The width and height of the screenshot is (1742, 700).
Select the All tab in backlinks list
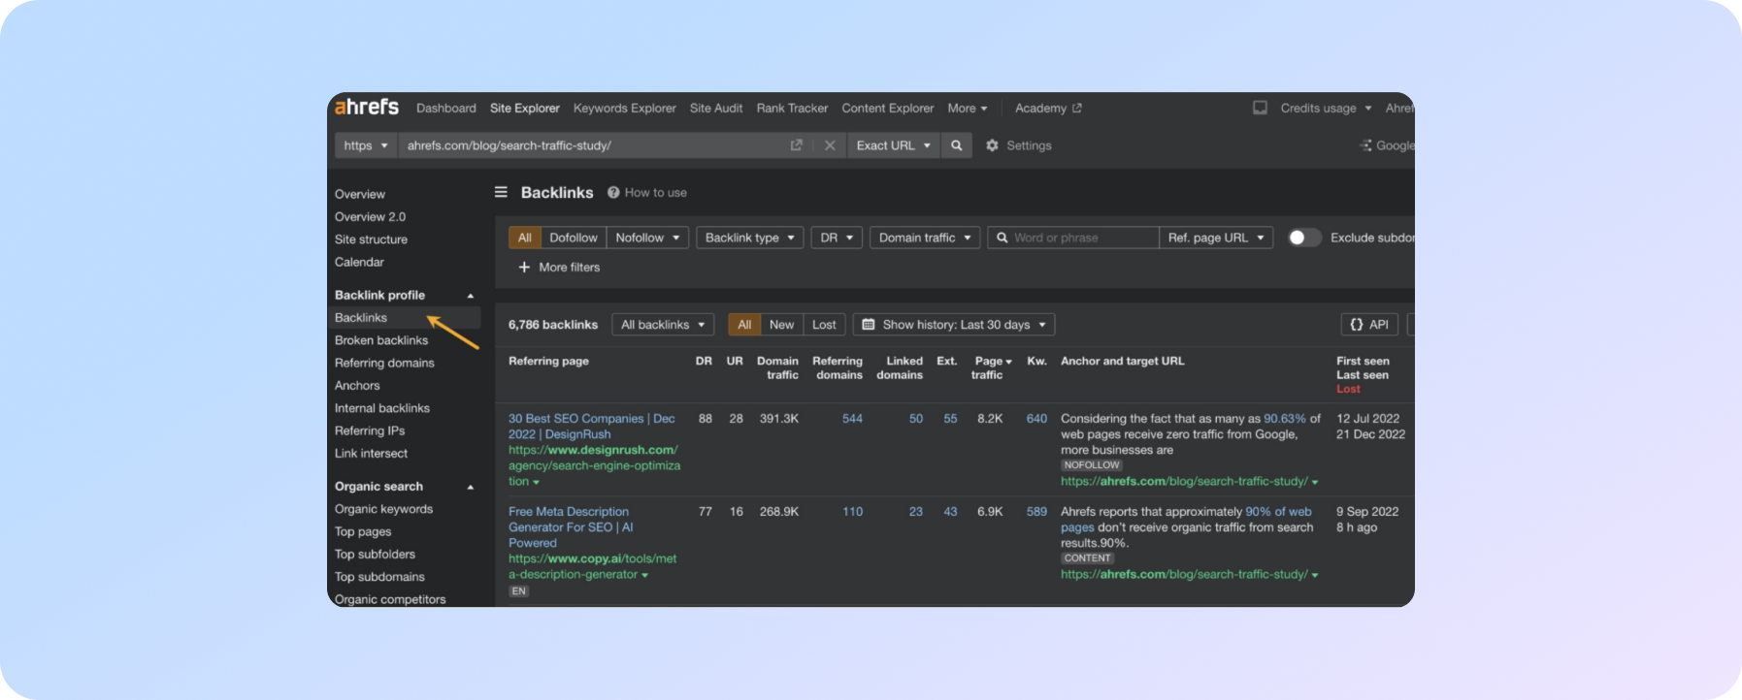click(744, 325)
